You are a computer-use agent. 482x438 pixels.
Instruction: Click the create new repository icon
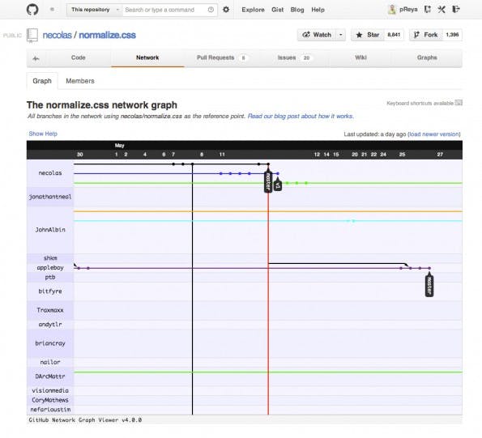(427, 10)
